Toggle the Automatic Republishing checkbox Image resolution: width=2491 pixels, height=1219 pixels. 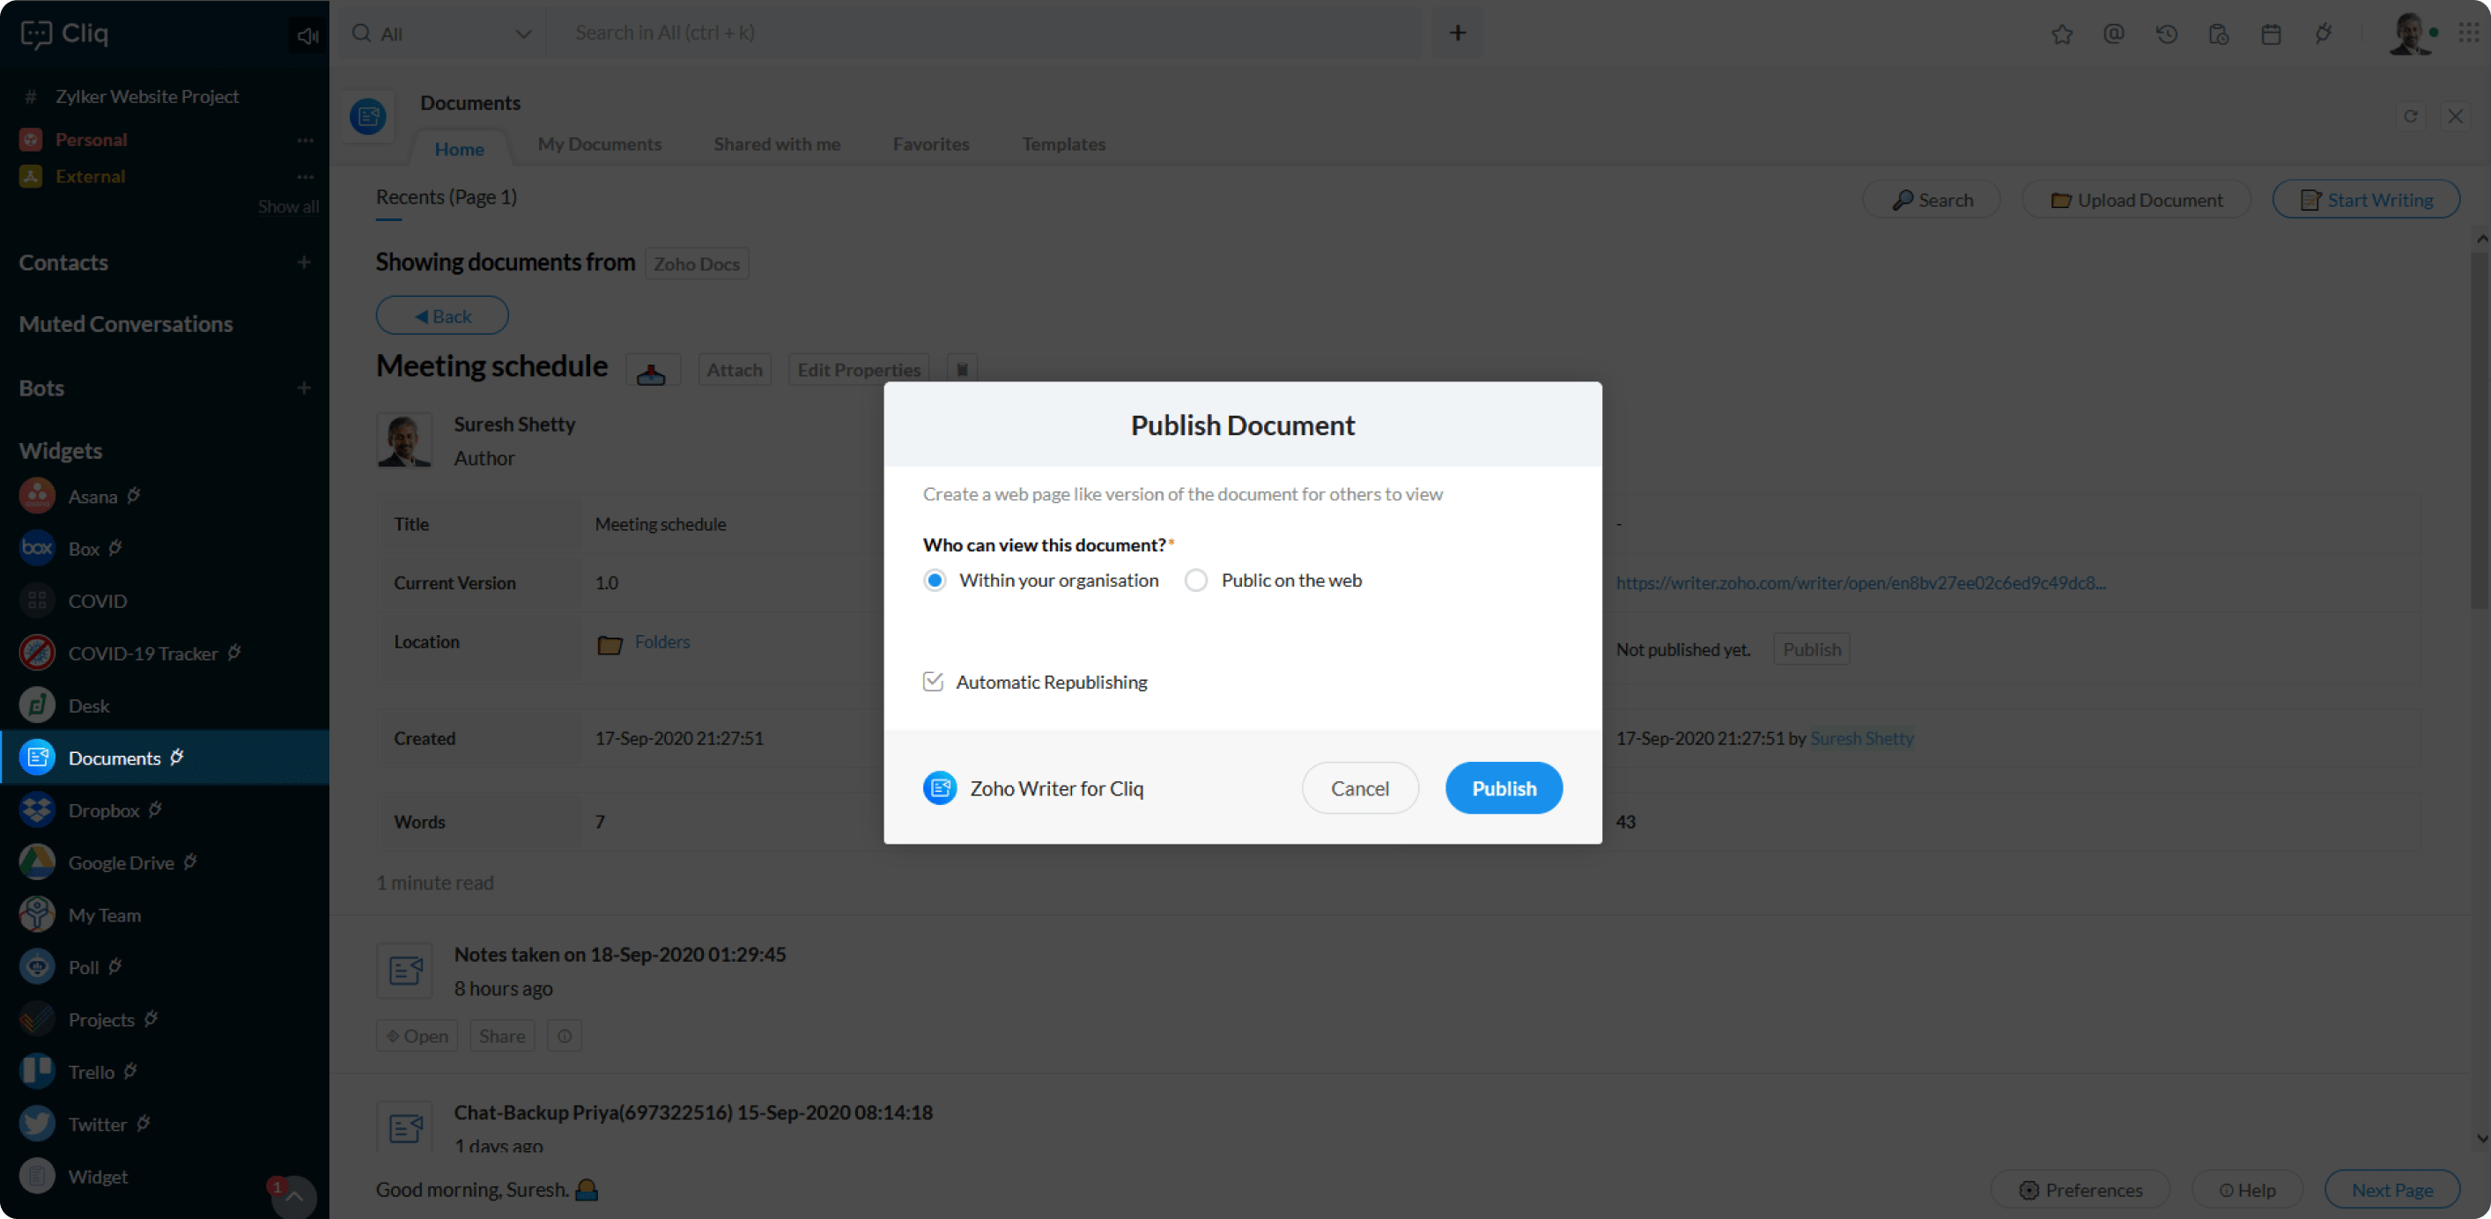pyautogui.click(x=933, y=682)
